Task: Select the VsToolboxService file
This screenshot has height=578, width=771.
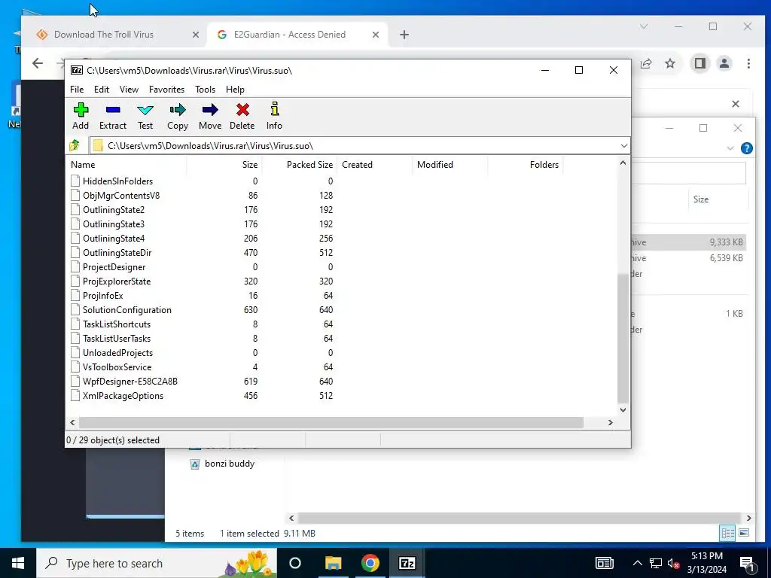Action: click(117, 367)
